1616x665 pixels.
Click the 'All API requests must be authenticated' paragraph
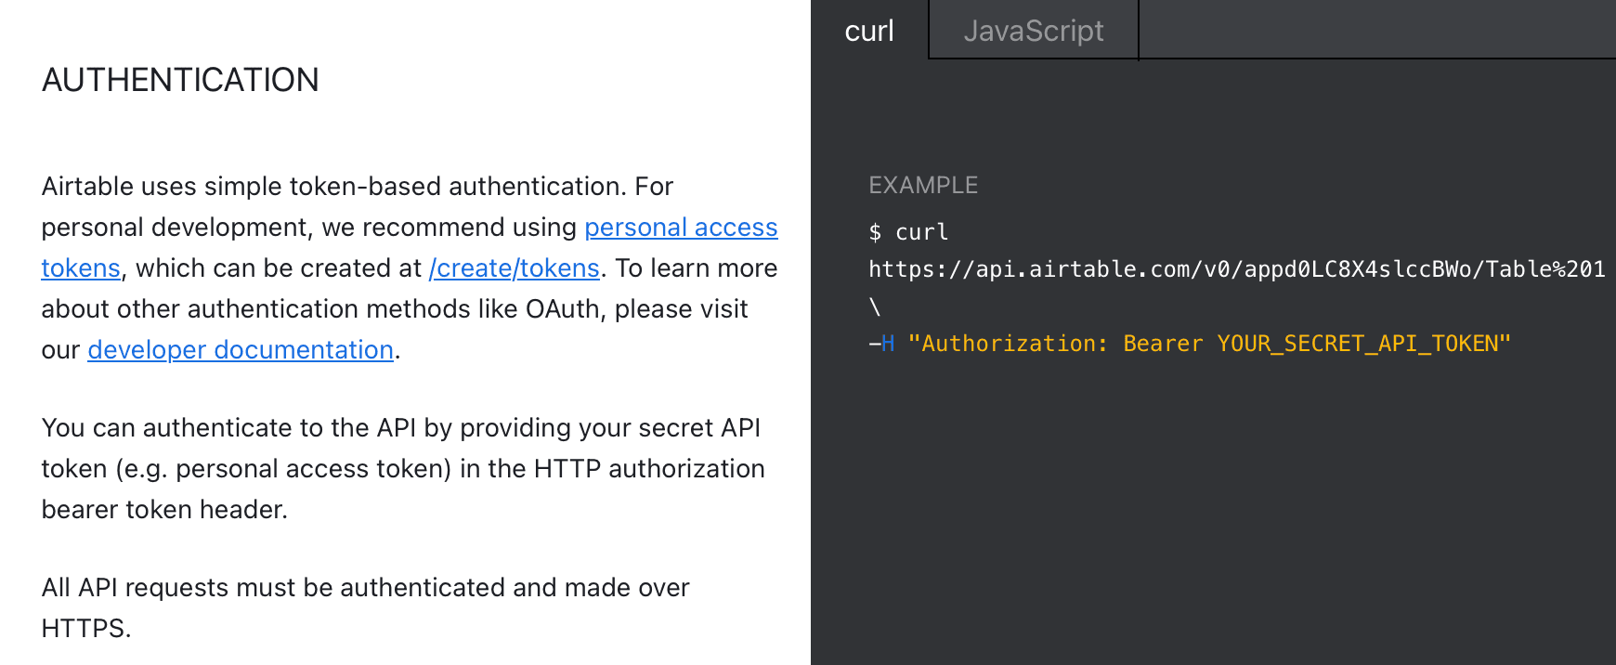[x=366, y=607]
